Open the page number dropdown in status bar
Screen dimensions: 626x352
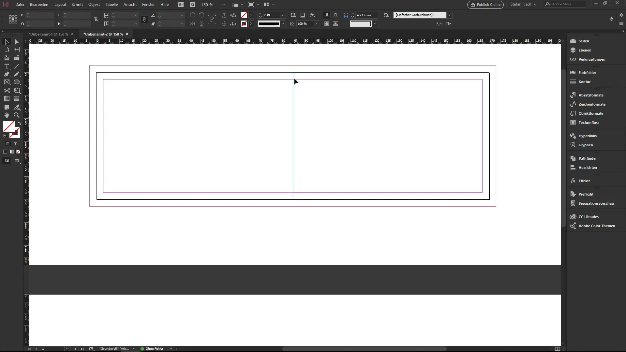click(67, 349)
